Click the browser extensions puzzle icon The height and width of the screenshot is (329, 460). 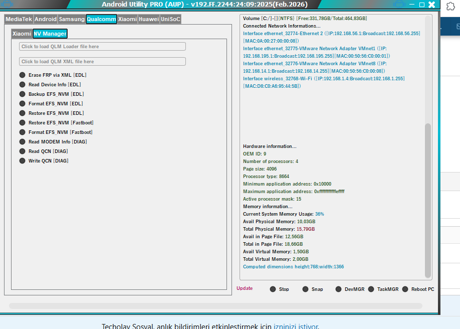[450, 6]
